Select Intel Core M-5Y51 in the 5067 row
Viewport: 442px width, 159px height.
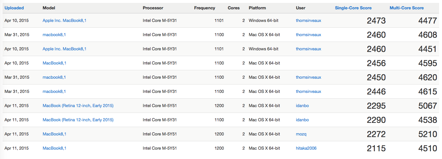point(160,105)
